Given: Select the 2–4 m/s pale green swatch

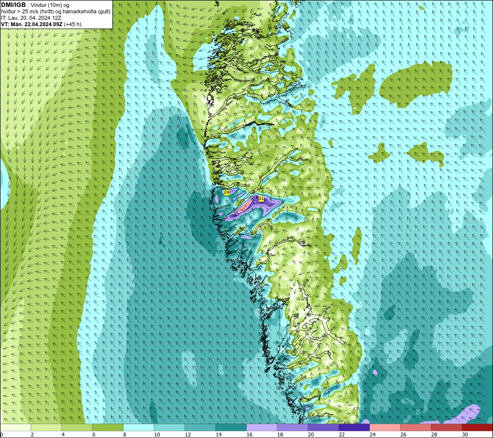Looking at the screenshot, I should click(x=46, y=427).
